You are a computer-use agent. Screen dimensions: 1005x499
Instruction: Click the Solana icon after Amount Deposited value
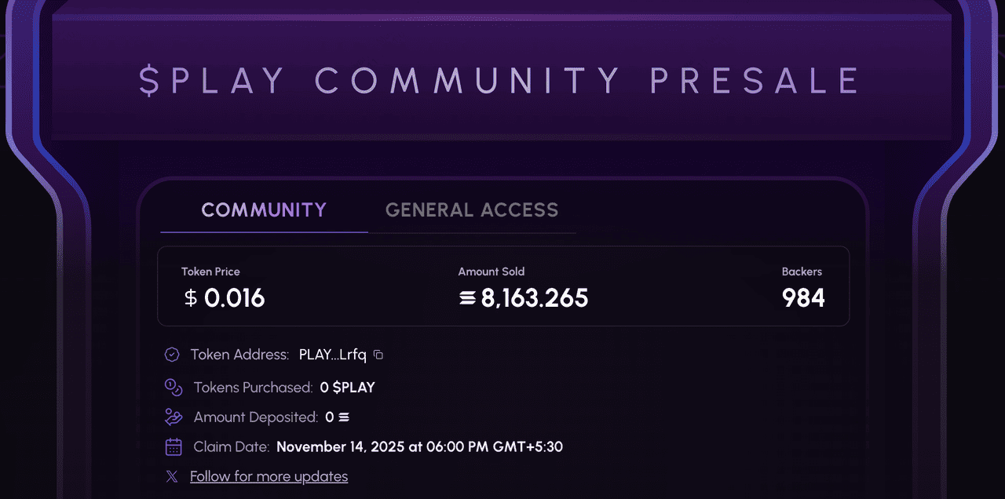pos(344,417)
